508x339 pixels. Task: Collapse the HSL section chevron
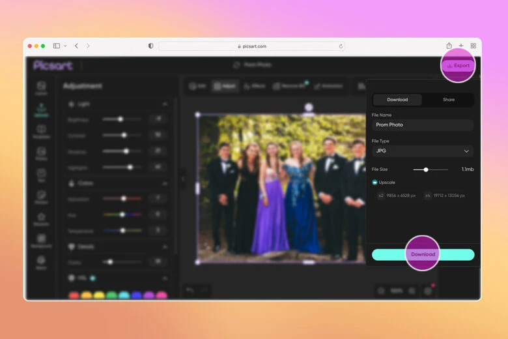(x=165, y=278)
